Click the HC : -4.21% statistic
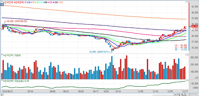199x96 pixels. pos(181,50)
